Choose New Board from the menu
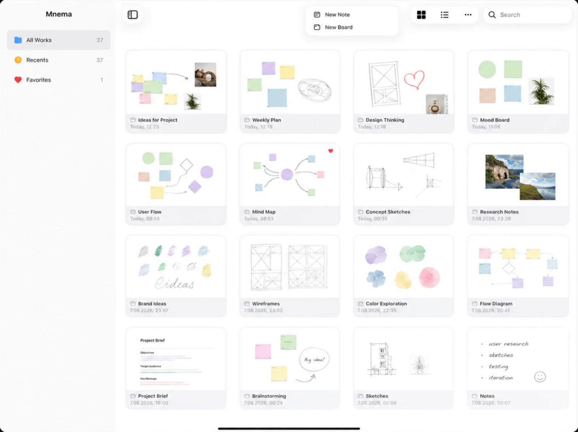The width and height of the screenshot is (578, 432). click(352, 27)
